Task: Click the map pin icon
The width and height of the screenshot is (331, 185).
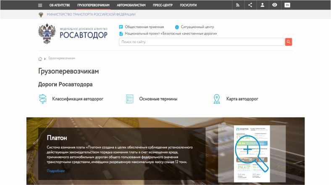Action: (x=217, y=99)
